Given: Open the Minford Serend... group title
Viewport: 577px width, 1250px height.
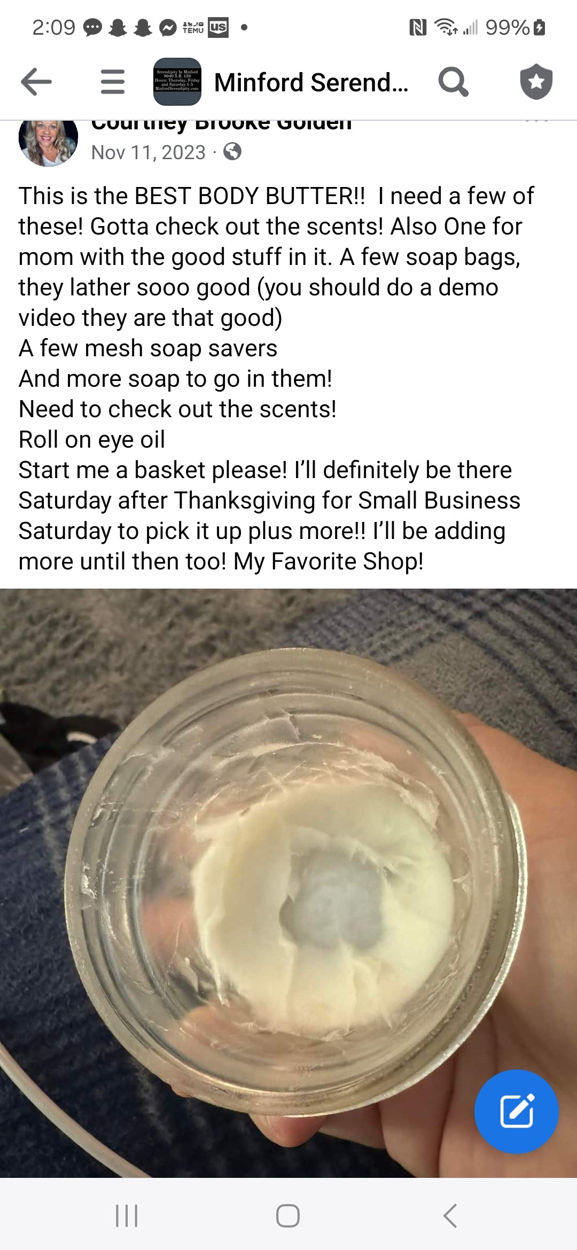Looking at the screenshot, I should [311, 82].
